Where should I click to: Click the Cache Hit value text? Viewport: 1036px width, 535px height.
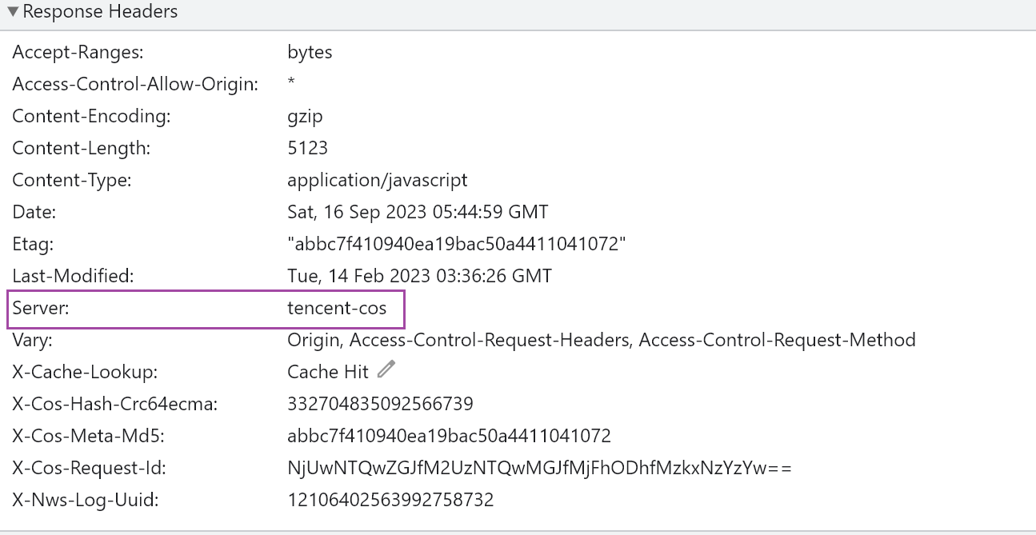point(328,373)
